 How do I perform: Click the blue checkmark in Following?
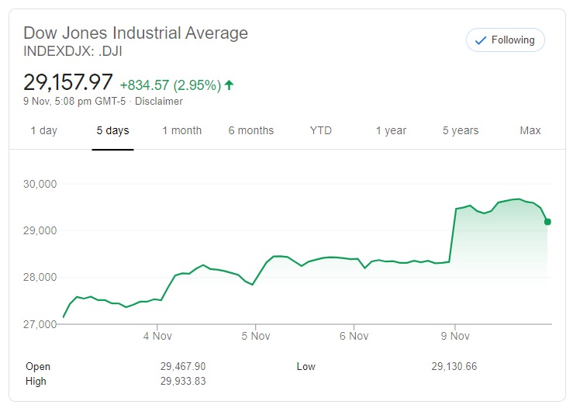pos(481,40)
